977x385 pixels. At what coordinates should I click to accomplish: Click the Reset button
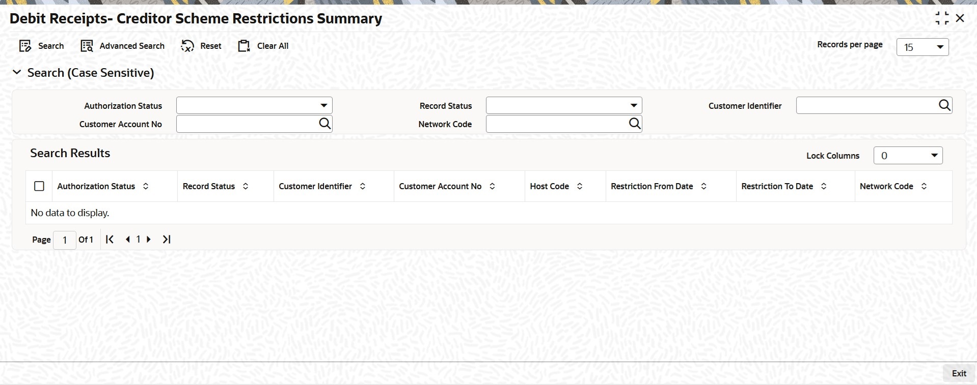click(x=201, y=46)
